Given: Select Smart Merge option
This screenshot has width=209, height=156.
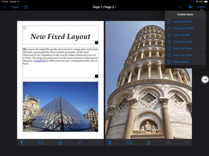Looking at the screenshot, I should [185, 62].
